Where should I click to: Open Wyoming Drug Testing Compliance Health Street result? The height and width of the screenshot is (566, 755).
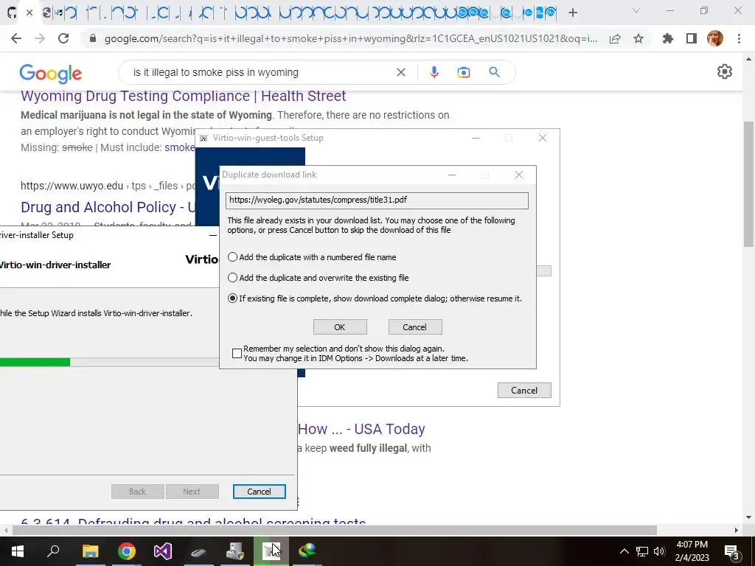(183, 96)
